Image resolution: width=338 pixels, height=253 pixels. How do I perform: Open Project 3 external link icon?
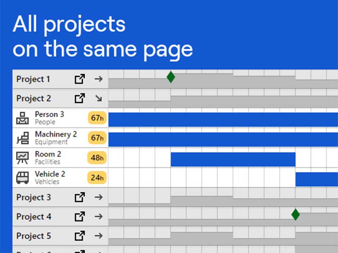[x=79, y=197]
